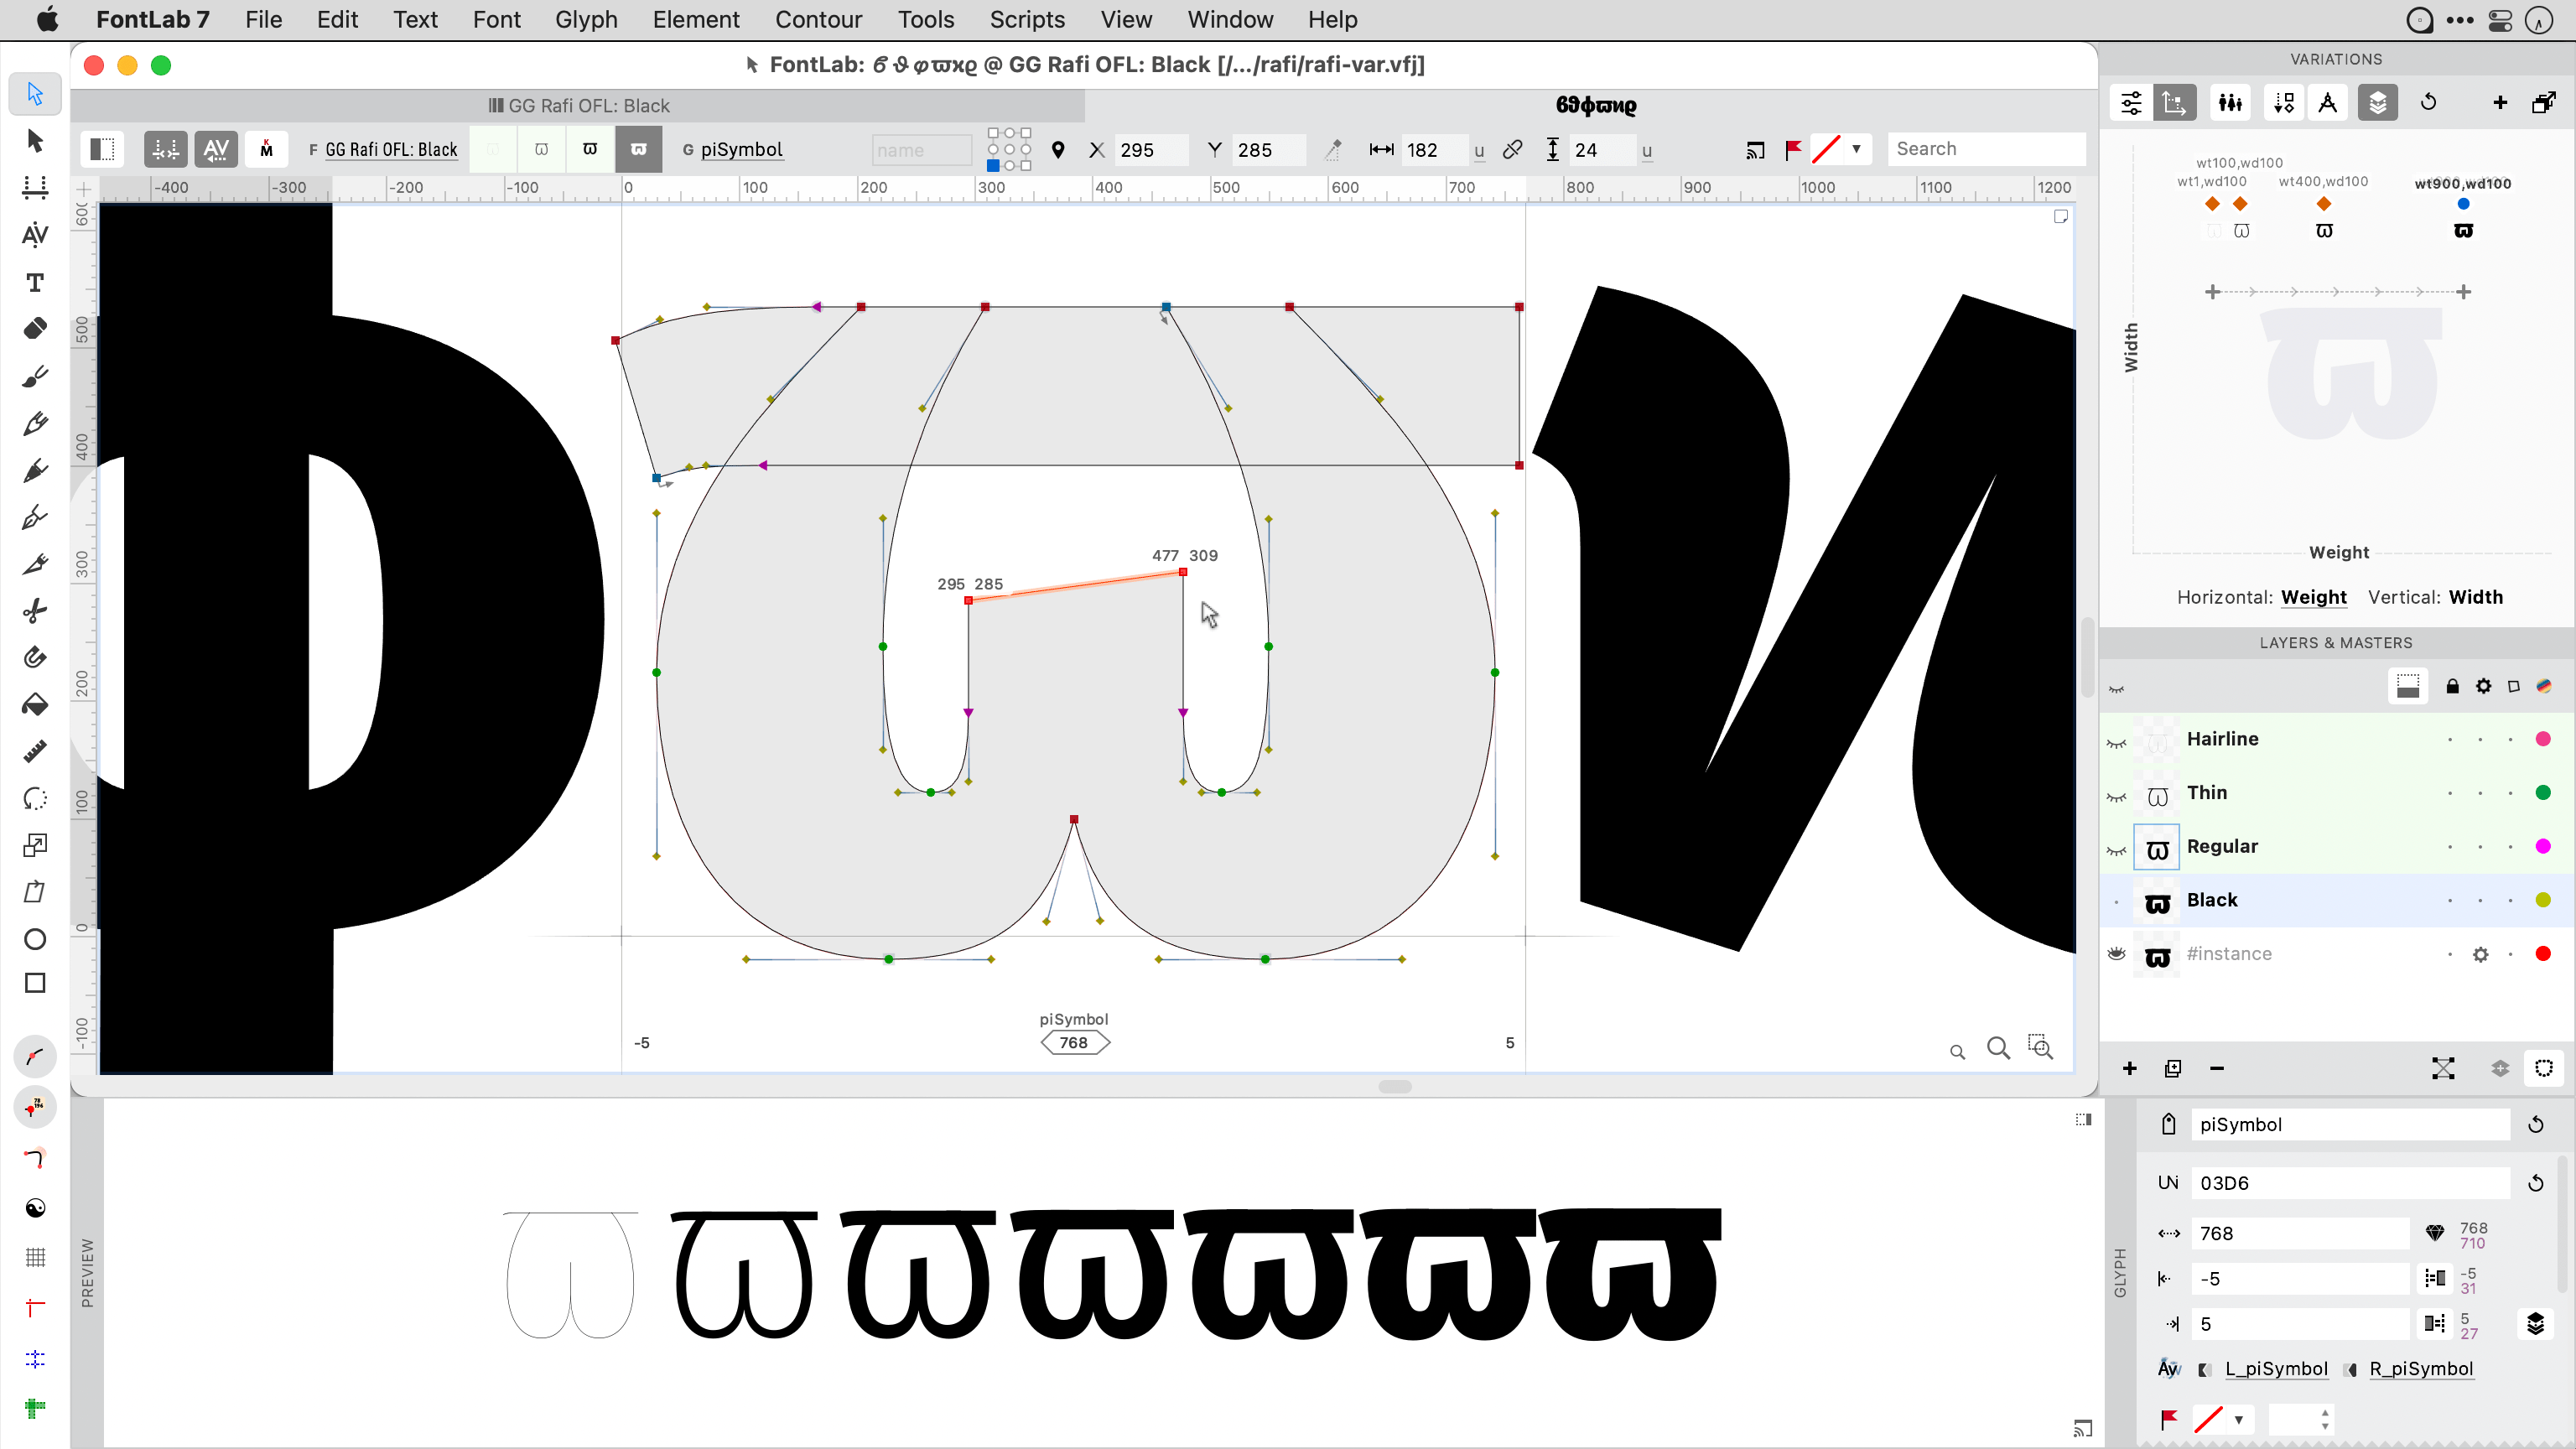Viewport: 2576px width, 1449px height.
Task: Select the Ruler measurement tool
Action: [35, 751]
